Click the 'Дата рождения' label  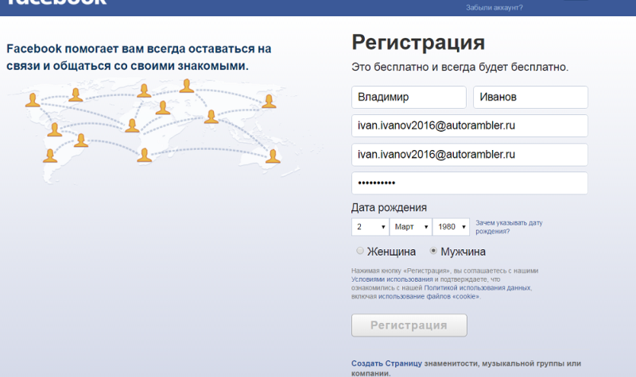coord(389,208)
